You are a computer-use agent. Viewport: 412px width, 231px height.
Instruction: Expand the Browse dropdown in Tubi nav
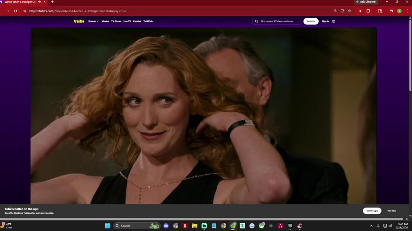click(93, 21)
